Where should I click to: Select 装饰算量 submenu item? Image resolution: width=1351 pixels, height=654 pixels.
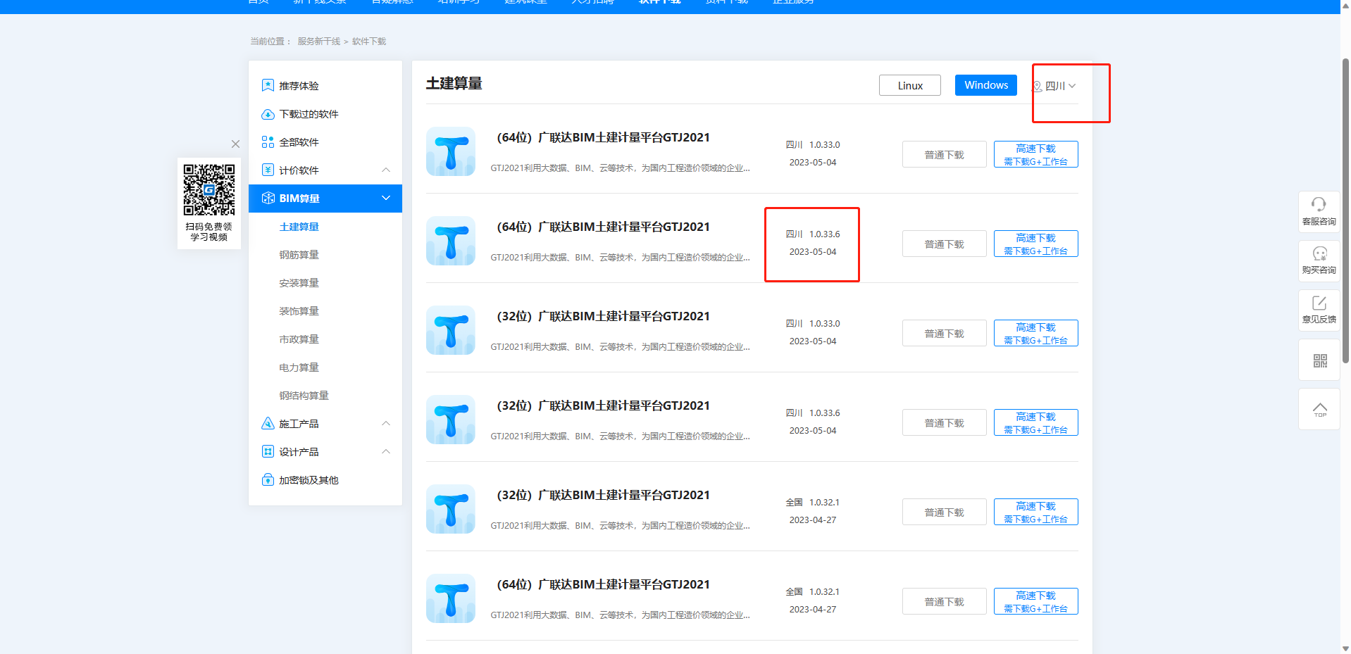299,311
